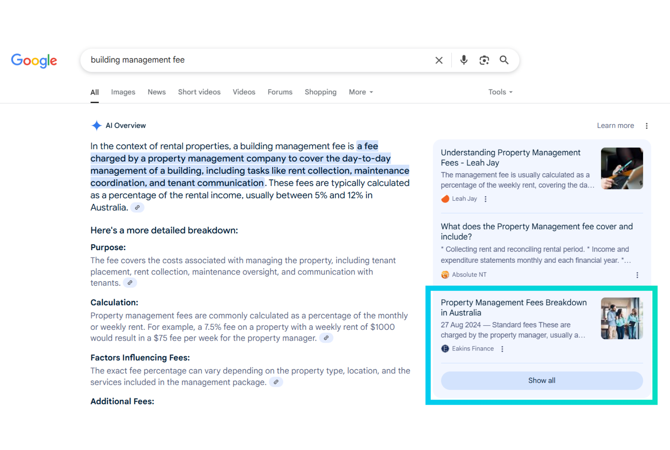Open three-dot menu beside Absolute NT source
Viewport: 670px width, 450px height.
point(637,275)
